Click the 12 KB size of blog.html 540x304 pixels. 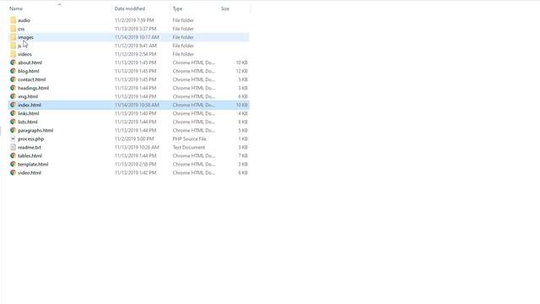coord(242,71)
